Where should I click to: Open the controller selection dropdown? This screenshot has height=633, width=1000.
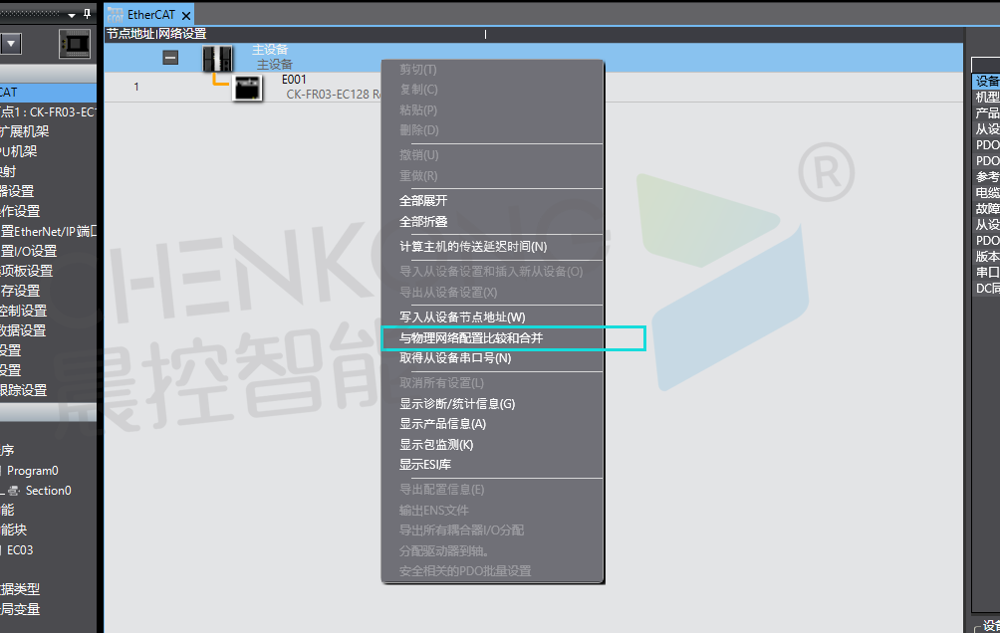(11, 43)
